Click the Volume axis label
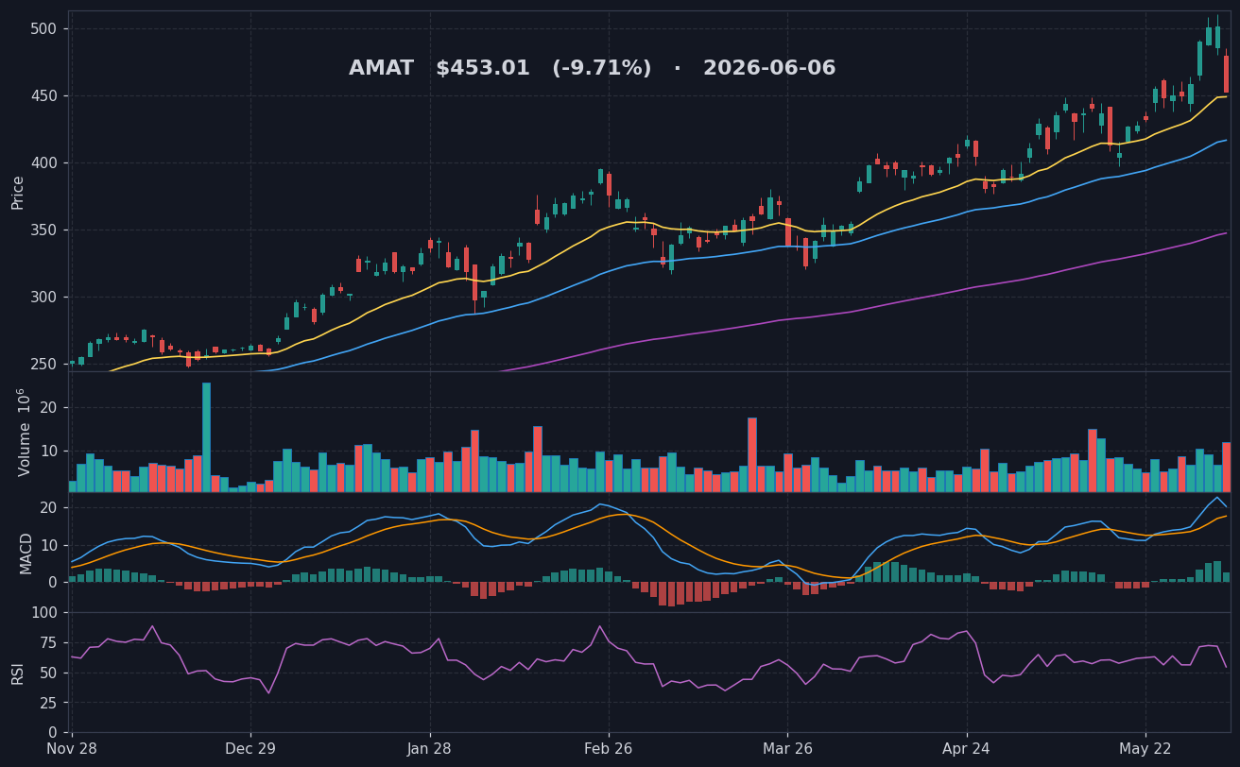Viewport: 1240px width, 767px height. tap(24, 432)
